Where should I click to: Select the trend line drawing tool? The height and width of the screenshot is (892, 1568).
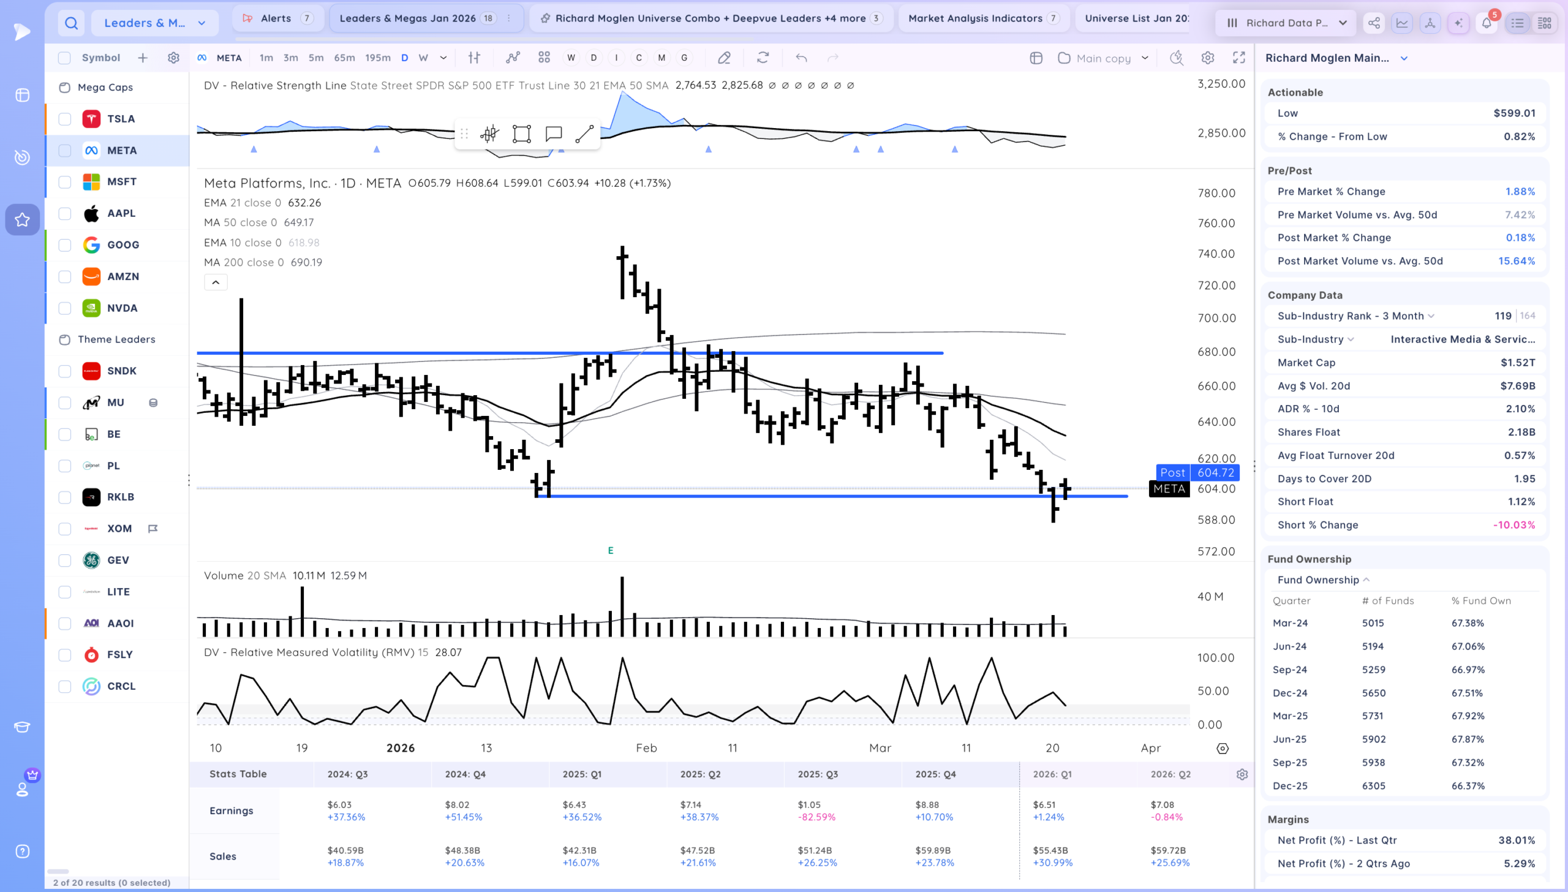[x=584, y=134]
